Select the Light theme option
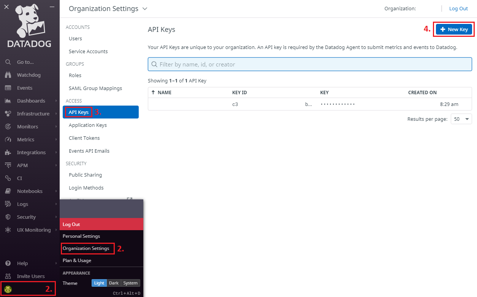Image resolution: width=477 pixels, height=297 pixels. (x=99, y=283)
